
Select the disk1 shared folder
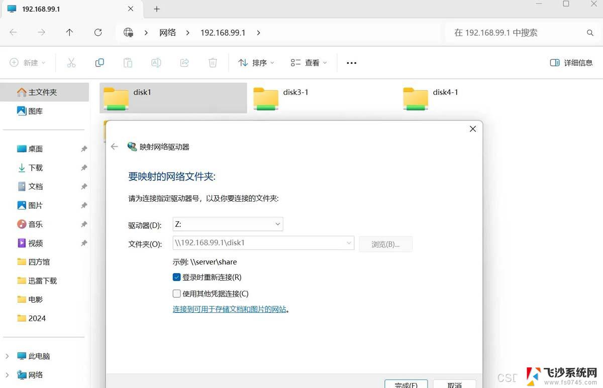[173, 98]
